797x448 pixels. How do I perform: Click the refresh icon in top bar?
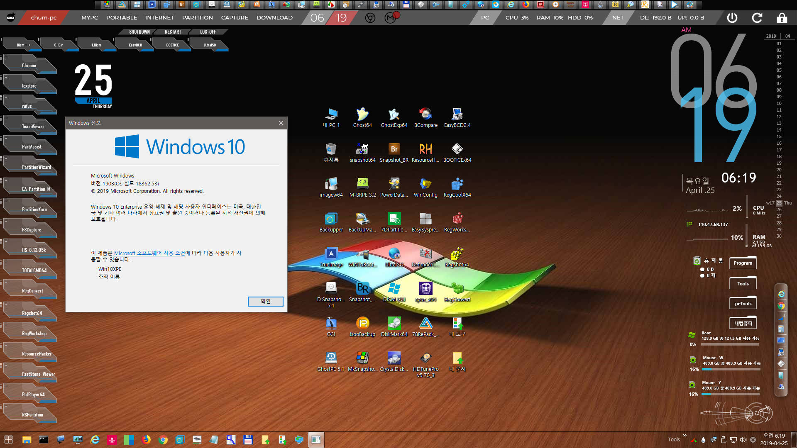click(x=757, y=18)
